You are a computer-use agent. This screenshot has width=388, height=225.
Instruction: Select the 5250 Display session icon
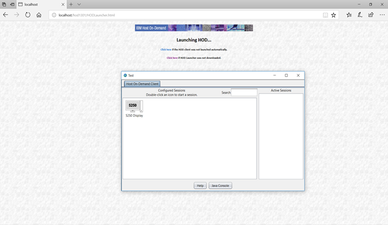pos(134,106)
